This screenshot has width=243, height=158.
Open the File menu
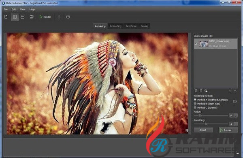point(6,9)
